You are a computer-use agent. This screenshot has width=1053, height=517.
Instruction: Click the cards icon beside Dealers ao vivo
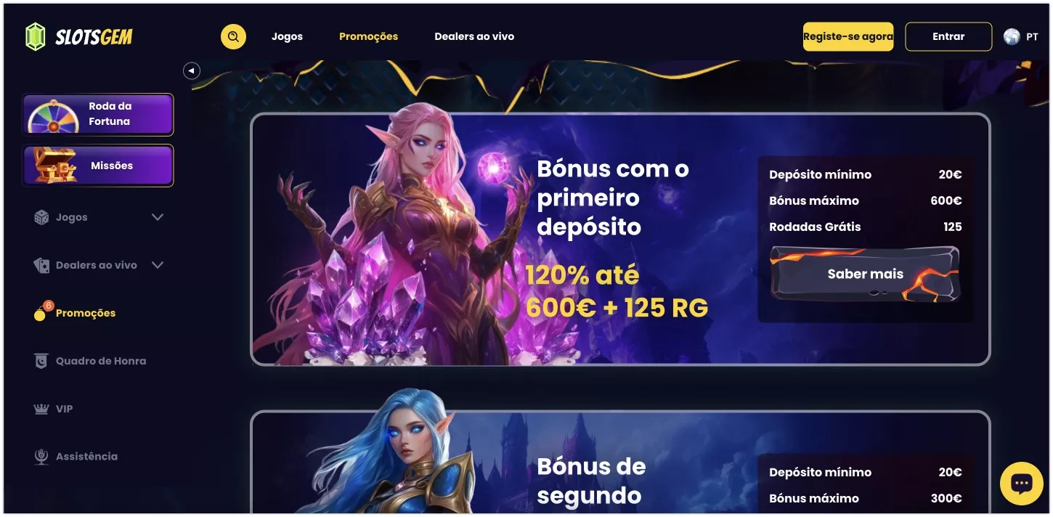click(x=41, y=265)
